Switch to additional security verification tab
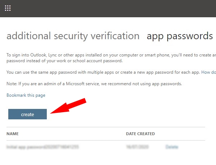 73,36
